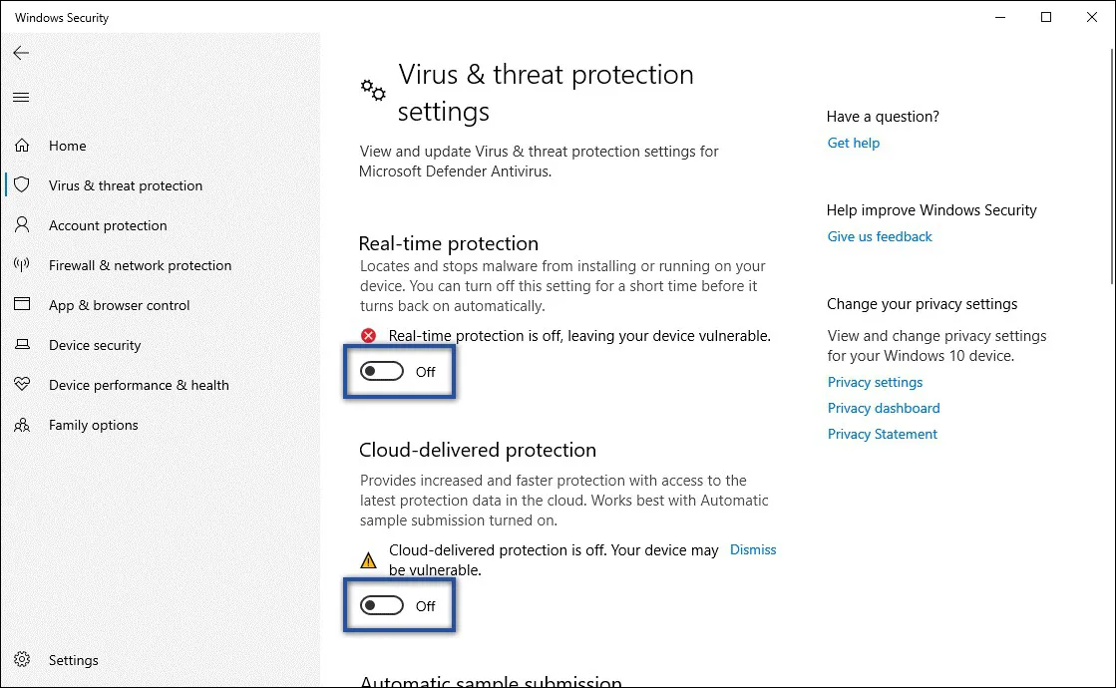Click the Device performance & health heart icon
The height and width of the screenshot is (688, 1116).
(22, 385)
